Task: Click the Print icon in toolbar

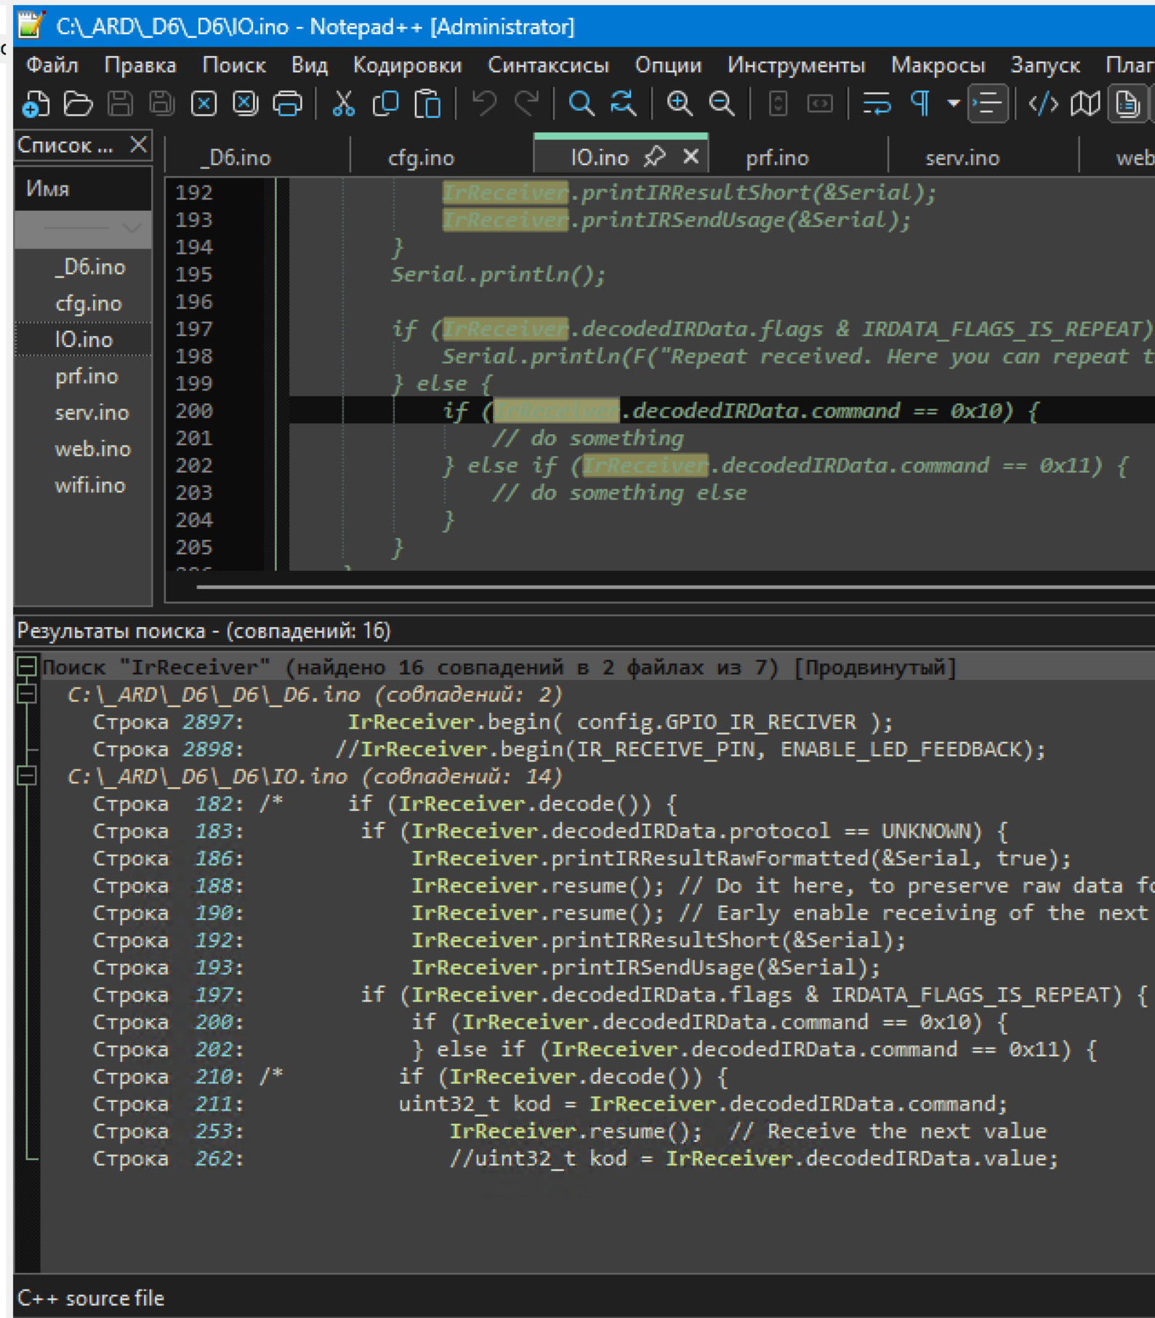Action: click(x=287, y=104)
